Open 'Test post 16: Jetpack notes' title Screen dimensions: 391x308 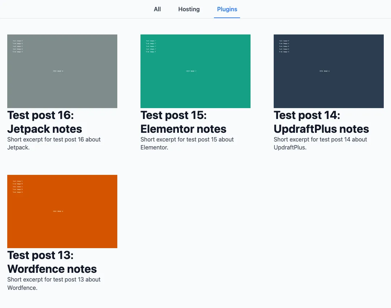pos(45,122)
